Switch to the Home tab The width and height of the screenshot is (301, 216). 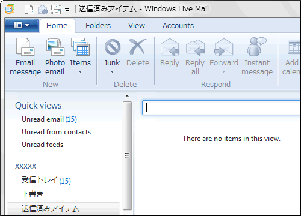tap(57, 26)
